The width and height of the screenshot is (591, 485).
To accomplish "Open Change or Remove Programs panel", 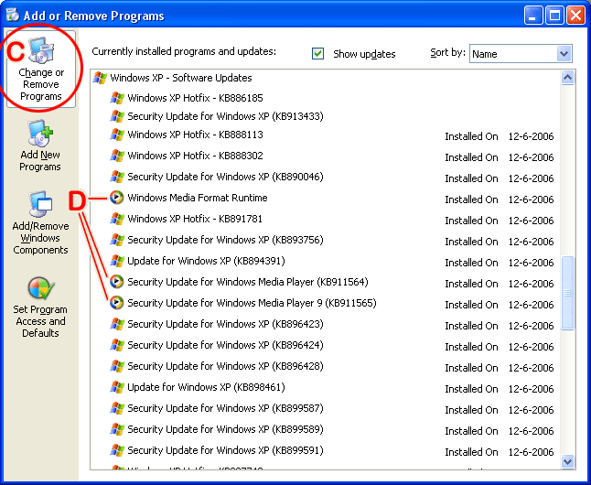I will click(40, 69).
